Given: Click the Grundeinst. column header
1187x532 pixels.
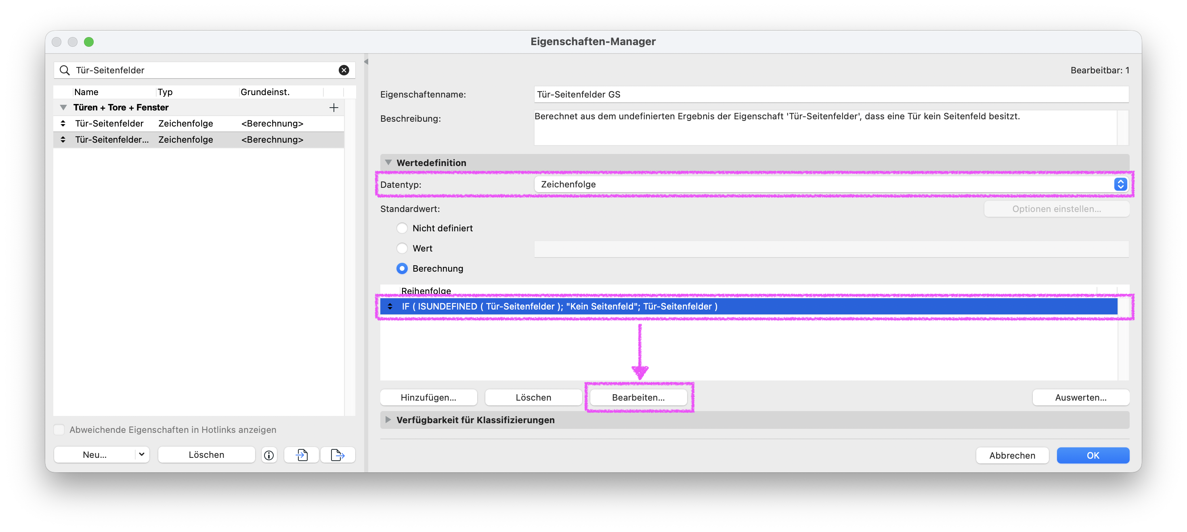Looking at the screenshot, I should pyautogui.click(x=281, y=92).
